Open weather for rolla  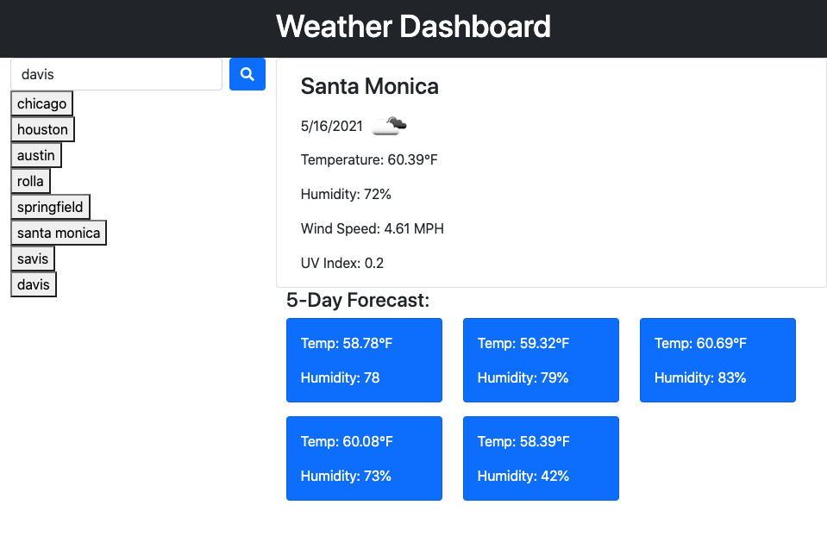30,180
